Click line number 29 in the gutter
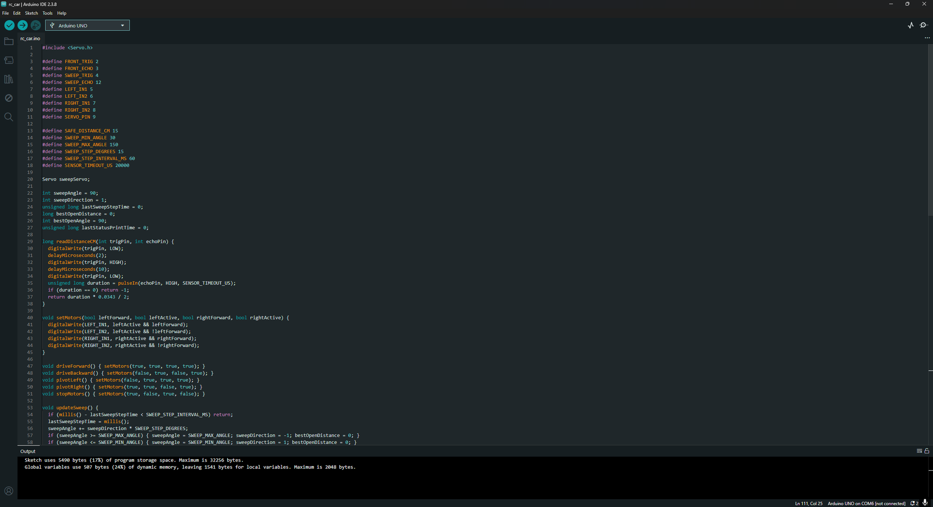933x507 pixels. (x=30, y=242)
